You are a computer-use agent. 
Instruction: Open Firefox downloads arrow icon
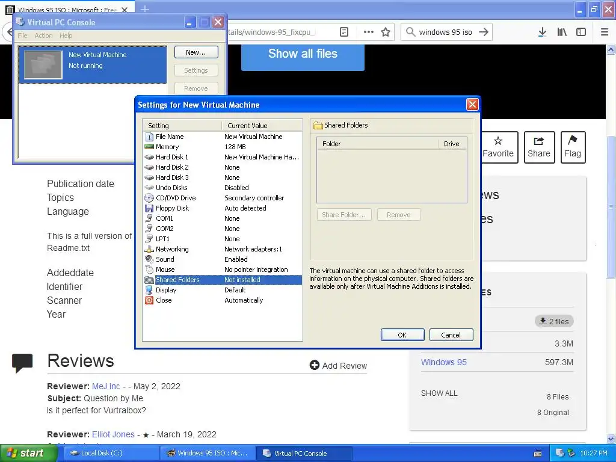[543, 32]
